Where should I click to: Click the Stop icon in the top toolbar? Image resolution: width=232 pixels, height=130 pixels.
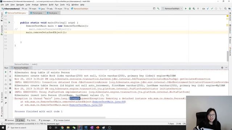(x=198, y=9)
